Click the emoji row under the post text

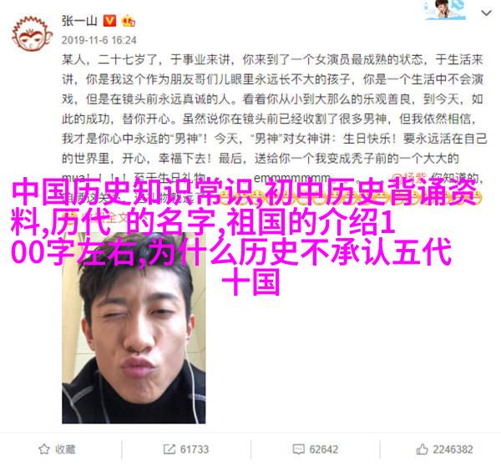tap(348, 198)
